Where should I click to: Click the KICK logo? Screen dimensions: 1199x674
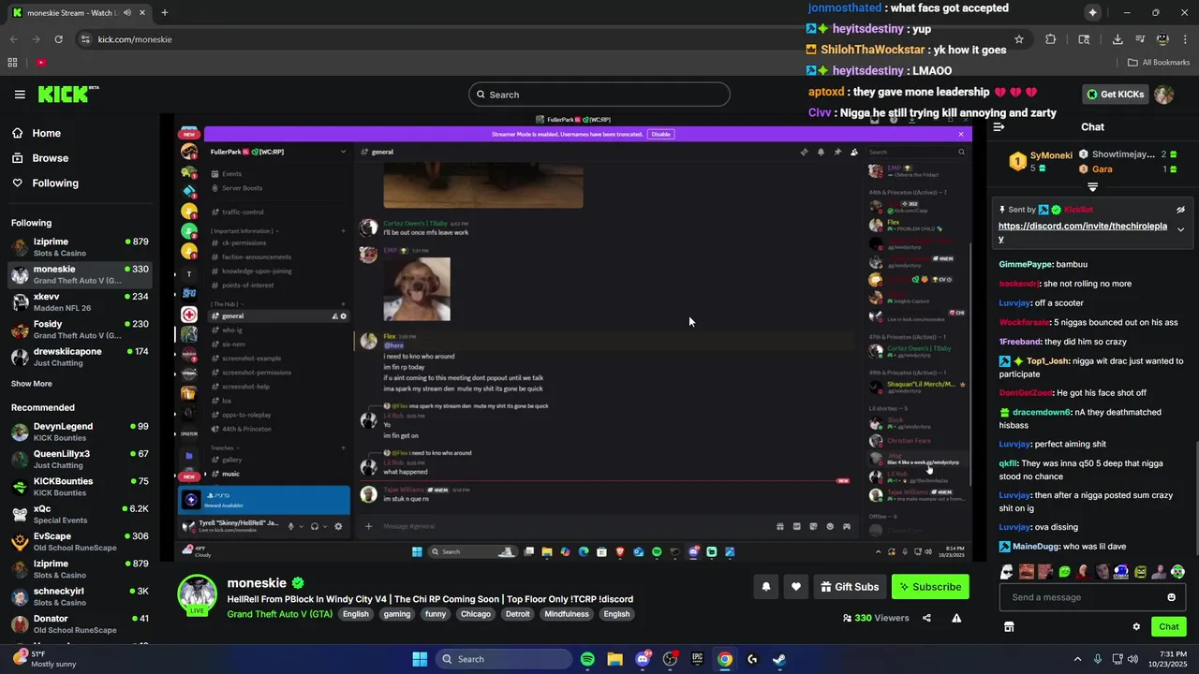click(x=67, y=94)
